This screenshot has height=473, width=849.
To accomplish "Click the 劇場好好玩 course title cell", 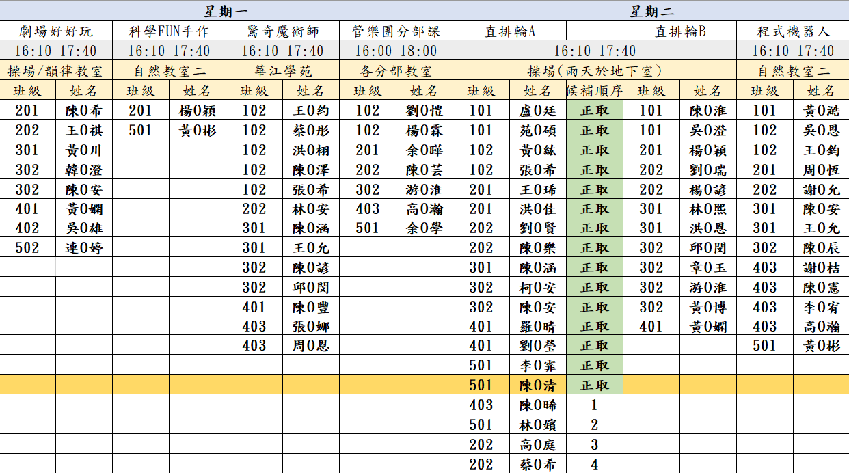I will click(x=56, y=31).
